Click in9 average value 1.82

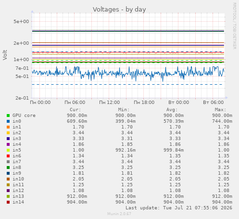click(x=175, y=173)
